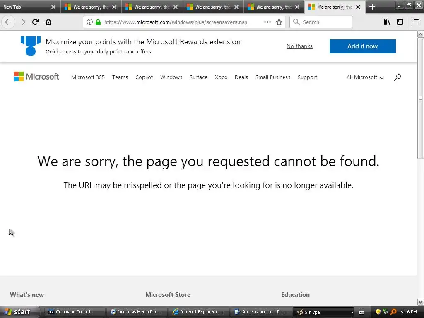
Task: Click the What's new footer heading
Action: (27, 295)
